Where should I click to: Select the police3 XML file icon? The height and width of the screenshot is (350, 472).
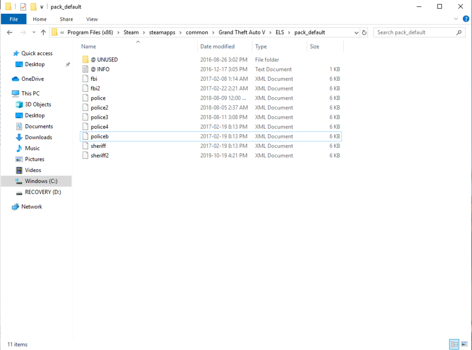coord(85,117)
